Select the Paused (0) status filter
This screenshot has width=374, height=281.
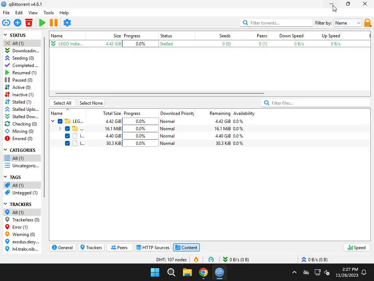pos(22,80)
